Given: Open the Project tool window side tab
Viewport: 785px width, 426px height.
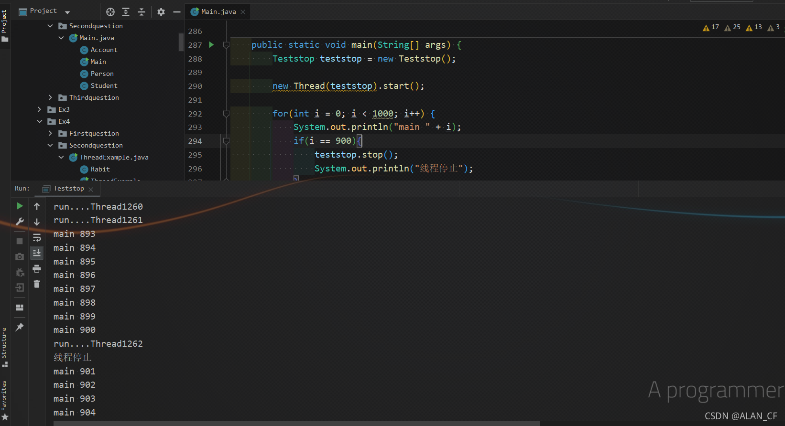Looking at the screenshot, I should pyautogui.click(x=5, y=26).
